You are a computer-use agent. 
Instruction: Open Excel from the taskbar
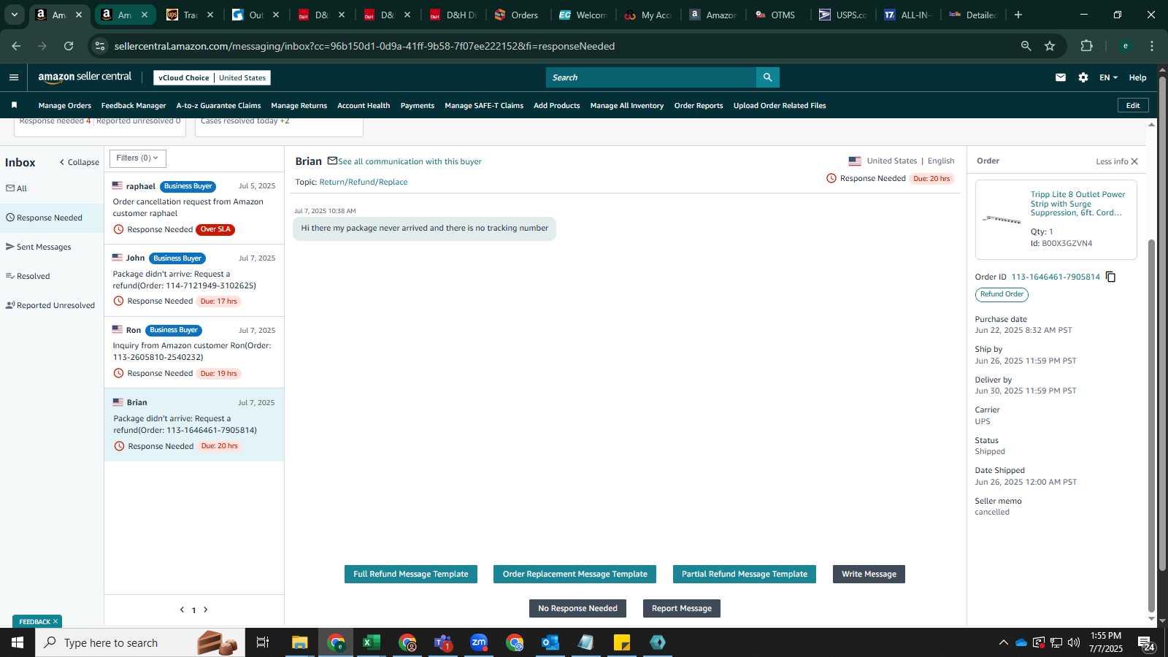(371, 642)
